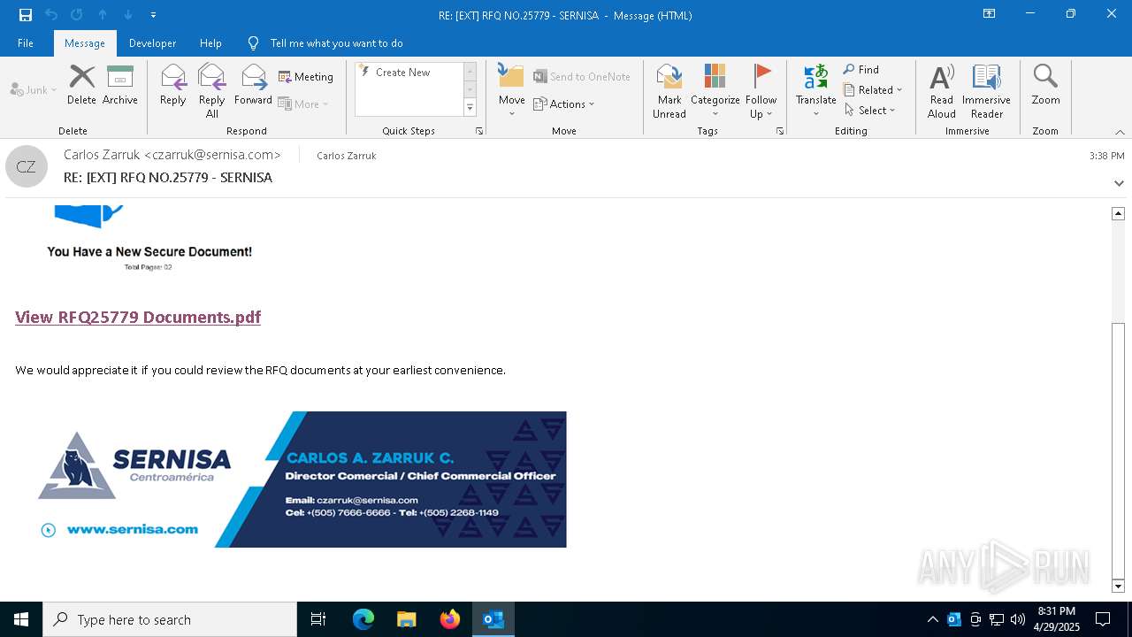Viewport: 1132px width, 637px height.
Task: Mark the message as Unread
Action: point(669,90)
